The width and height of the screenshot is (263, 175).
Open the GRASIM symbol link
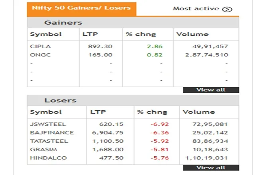tap(43, 150)
